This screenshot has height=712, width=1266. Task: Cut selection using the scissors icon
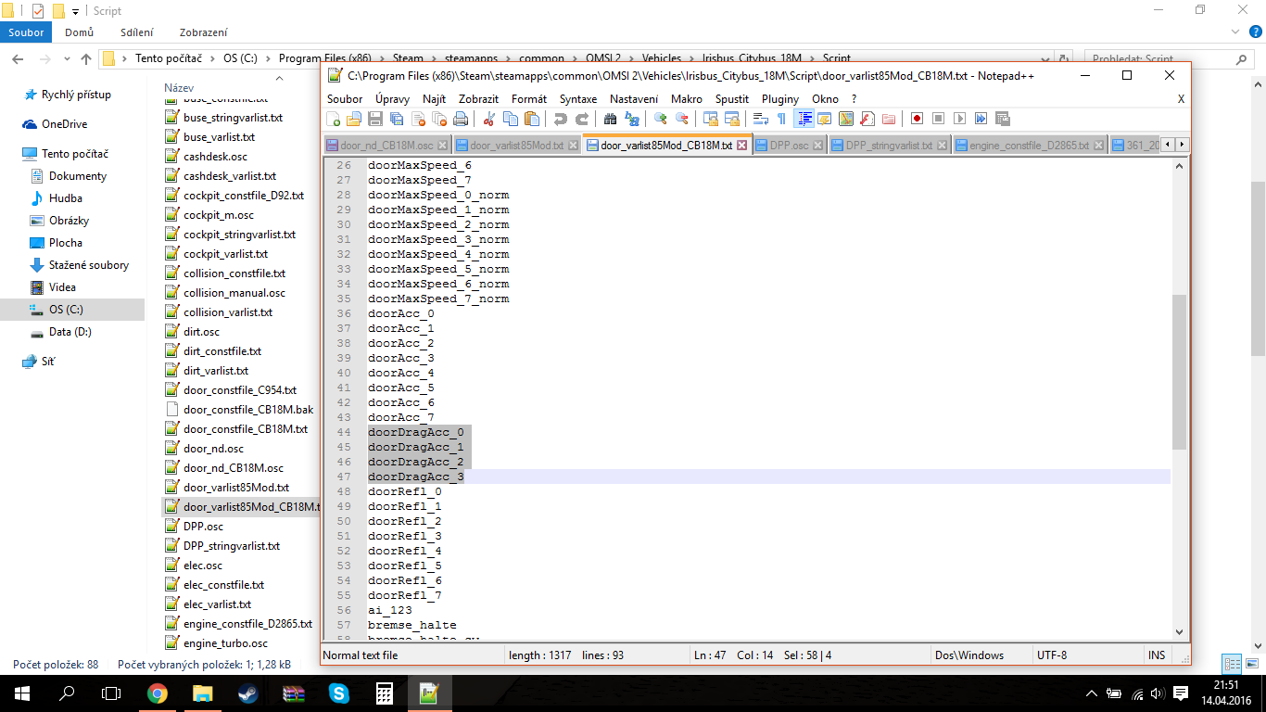(489, 119)
